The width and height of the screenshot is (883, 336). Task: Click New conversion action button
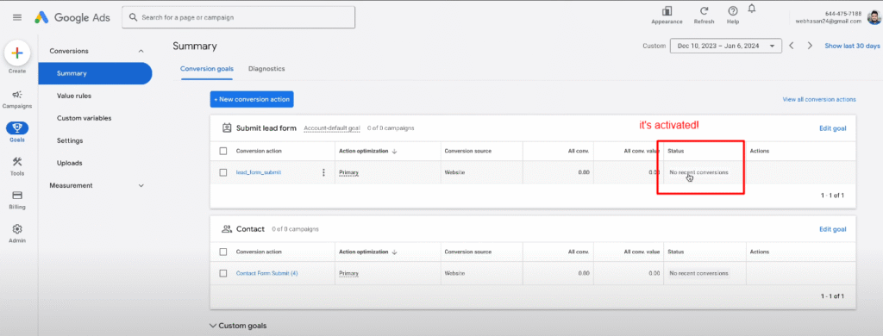(x=252, y=99)
